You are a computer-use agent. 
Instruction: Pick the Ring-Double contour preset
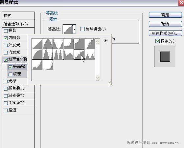pos(58,54)
